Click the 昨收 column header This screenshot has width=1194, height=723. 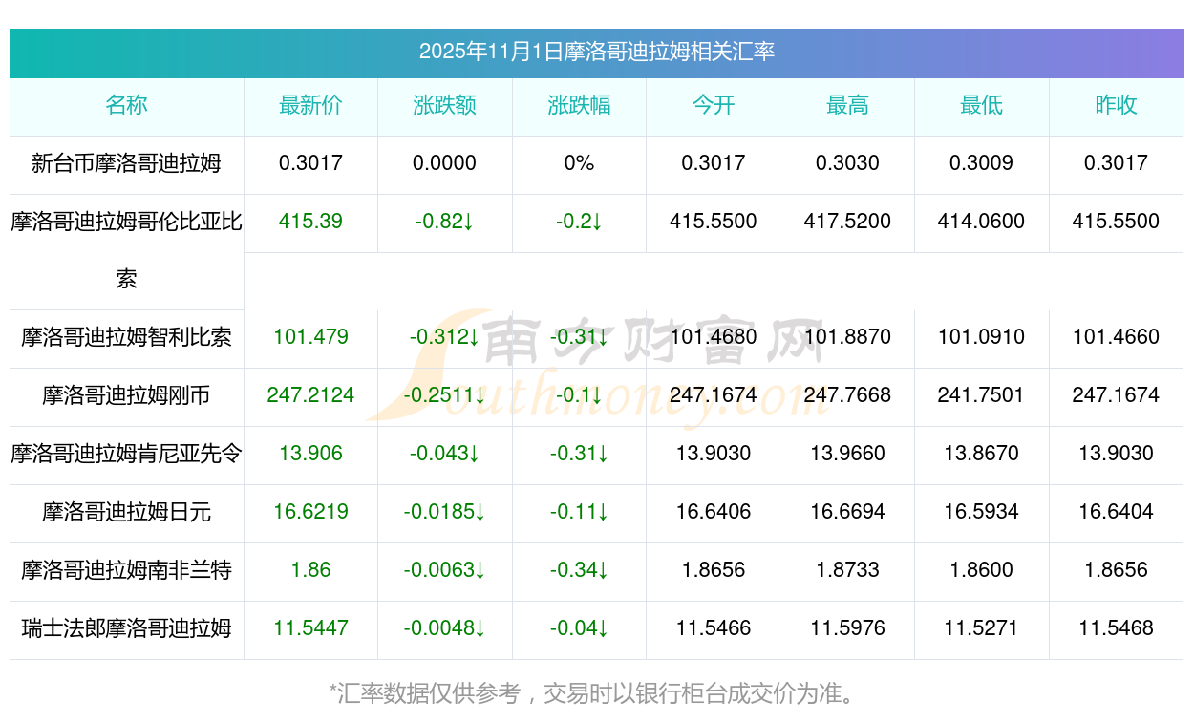click(1116, 105)
